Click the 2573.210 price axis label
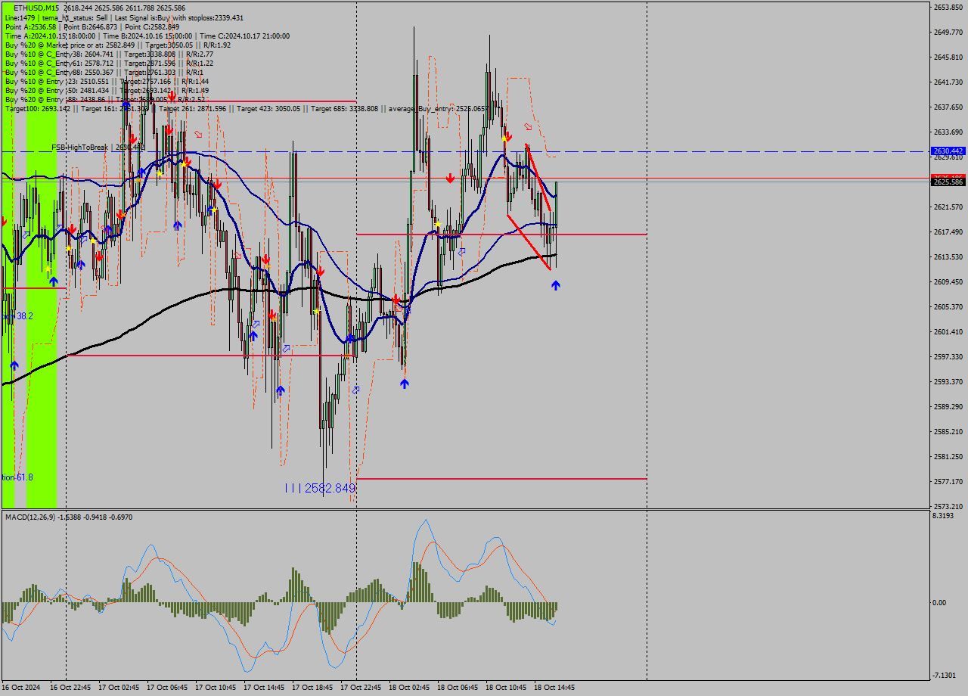 point(948,507)
